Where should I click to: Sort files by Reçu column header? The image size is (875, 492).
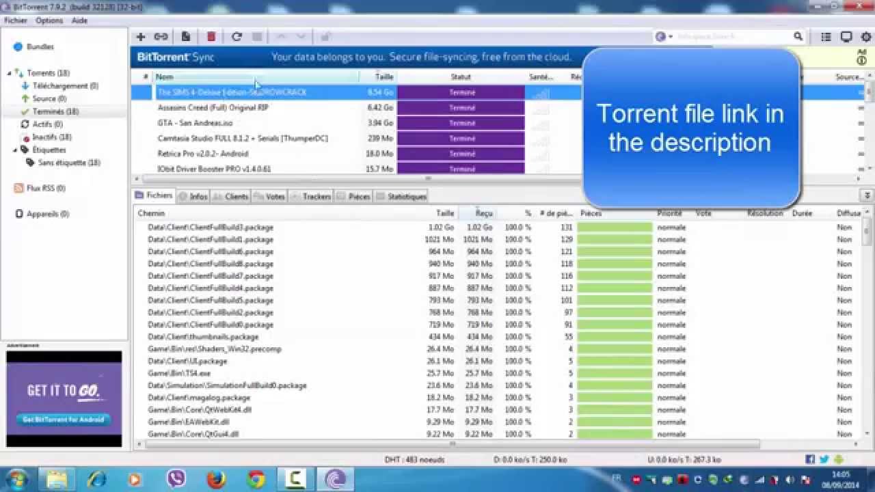pos(476,213)
